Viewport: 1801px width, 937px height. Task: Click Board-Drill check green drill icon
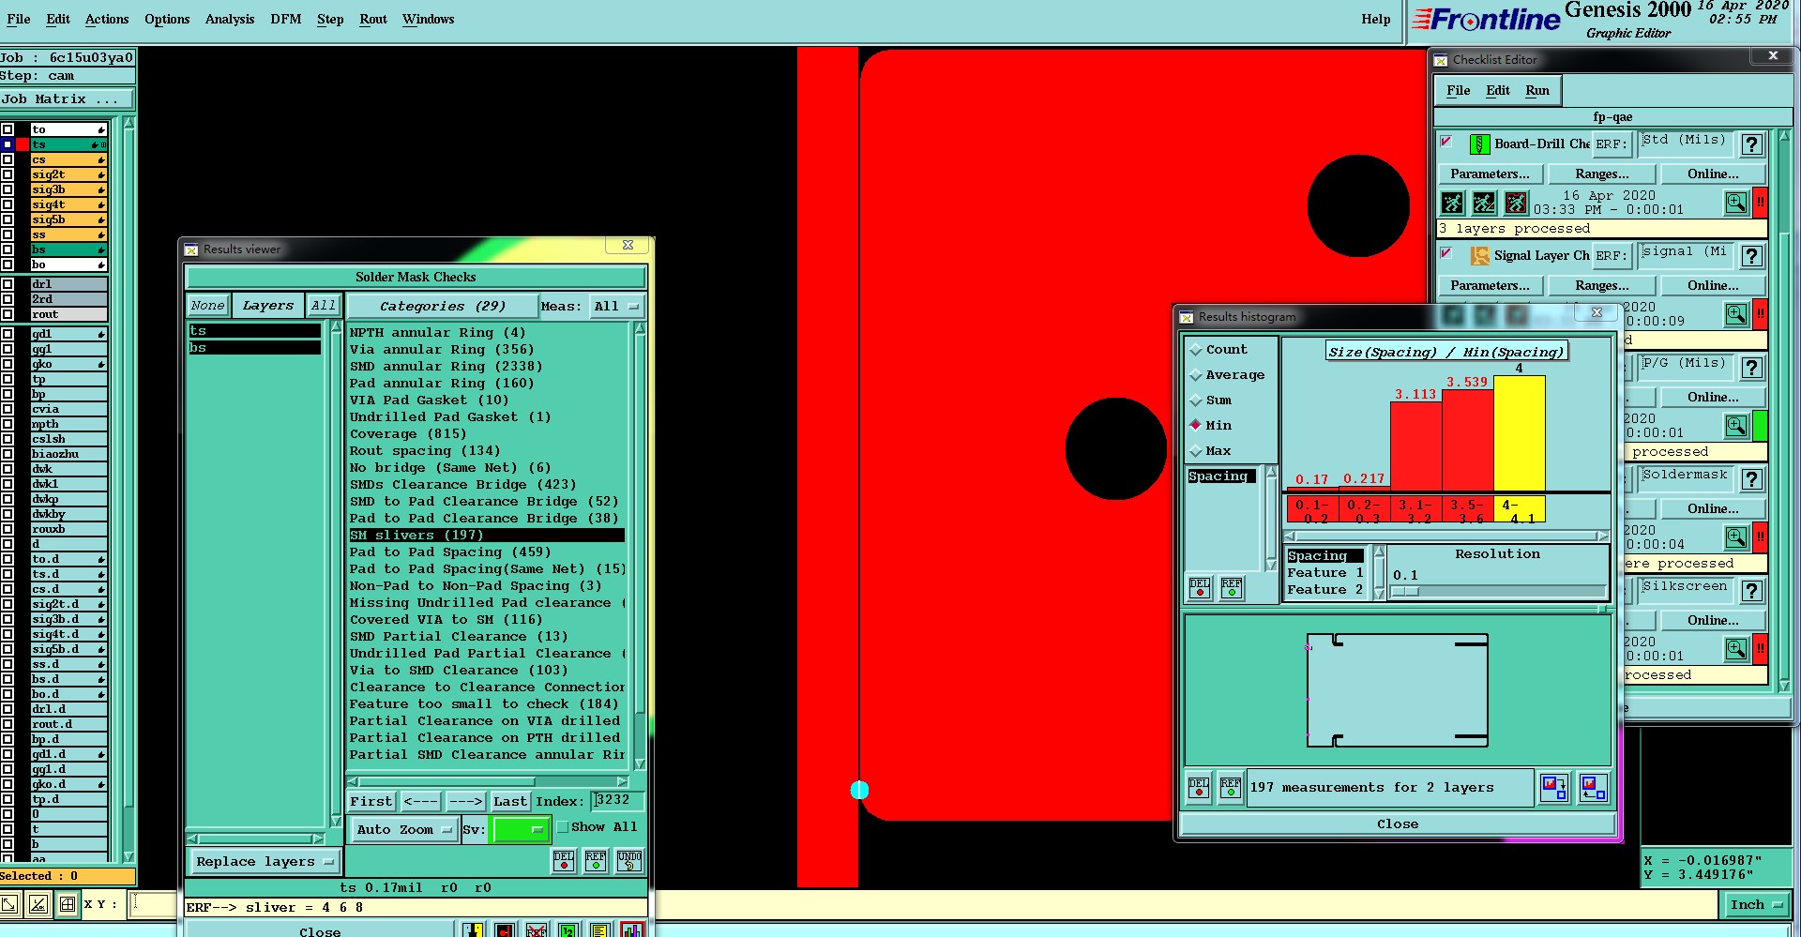pos(1479,144)
